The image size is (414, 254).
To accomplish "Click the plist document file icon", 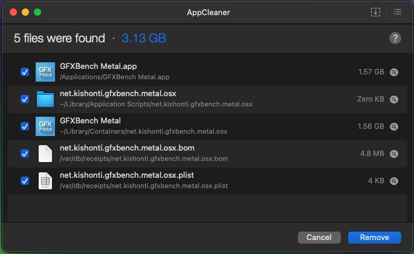I will (45, 181).
